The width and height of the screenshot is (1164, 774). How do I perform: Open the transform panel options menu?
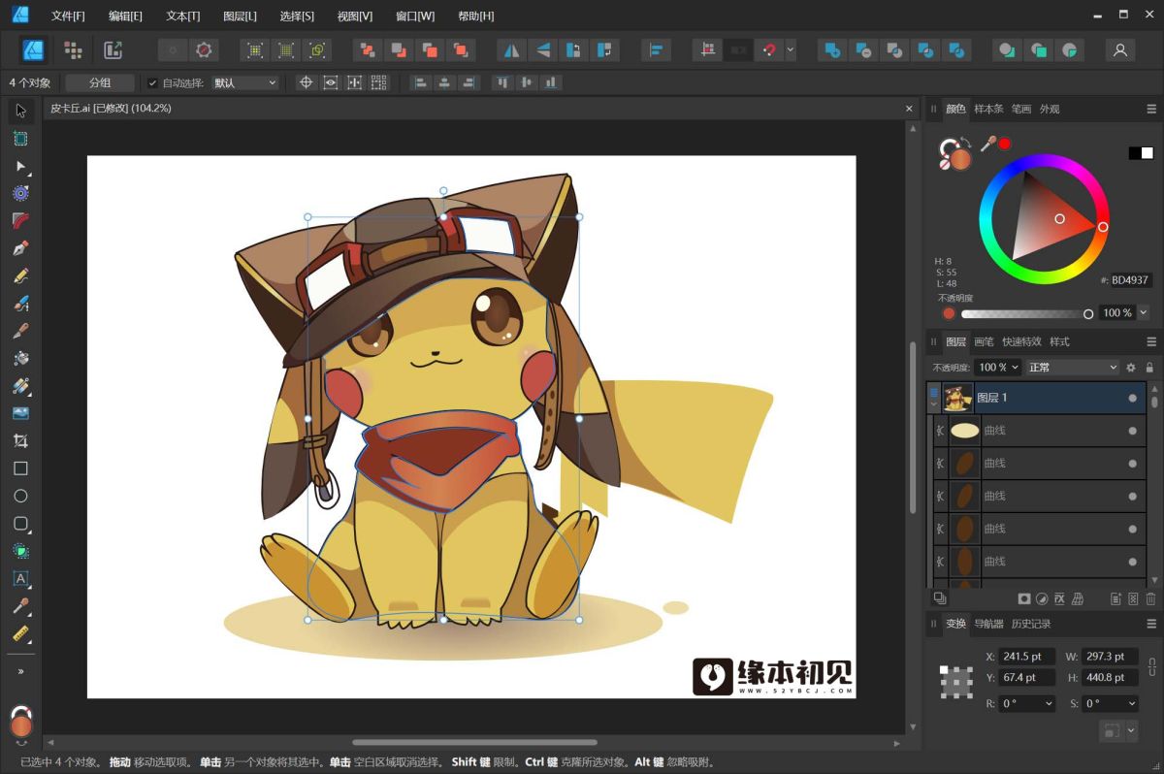[x=1151, y=624]
